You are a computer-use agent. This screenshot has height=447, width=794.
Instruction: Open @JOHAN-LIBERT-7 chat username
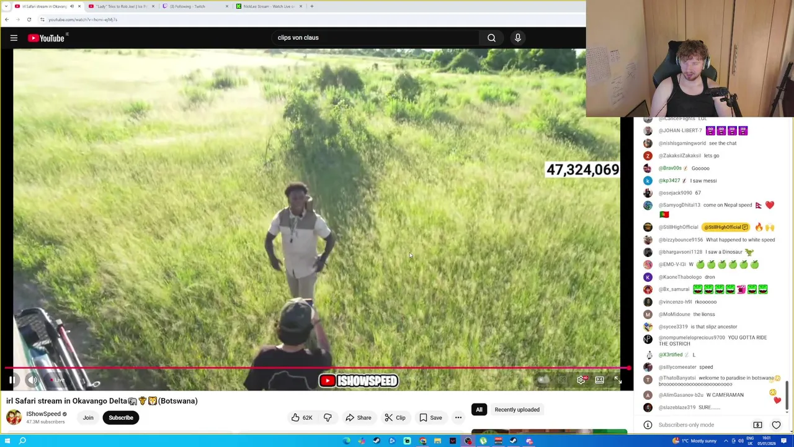[x=680, y=130]
